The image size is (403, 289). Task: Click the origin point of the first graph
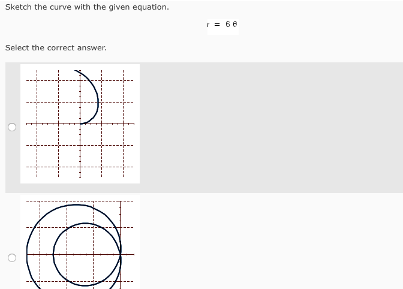click(80, 124)
